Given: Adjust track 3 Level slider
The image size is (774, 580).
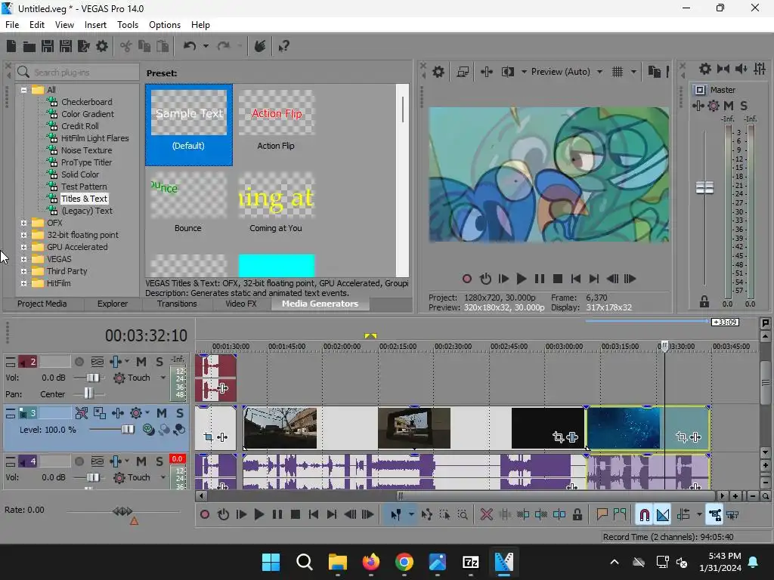Looking at the screenshot, I should click(x=128, y=430).
